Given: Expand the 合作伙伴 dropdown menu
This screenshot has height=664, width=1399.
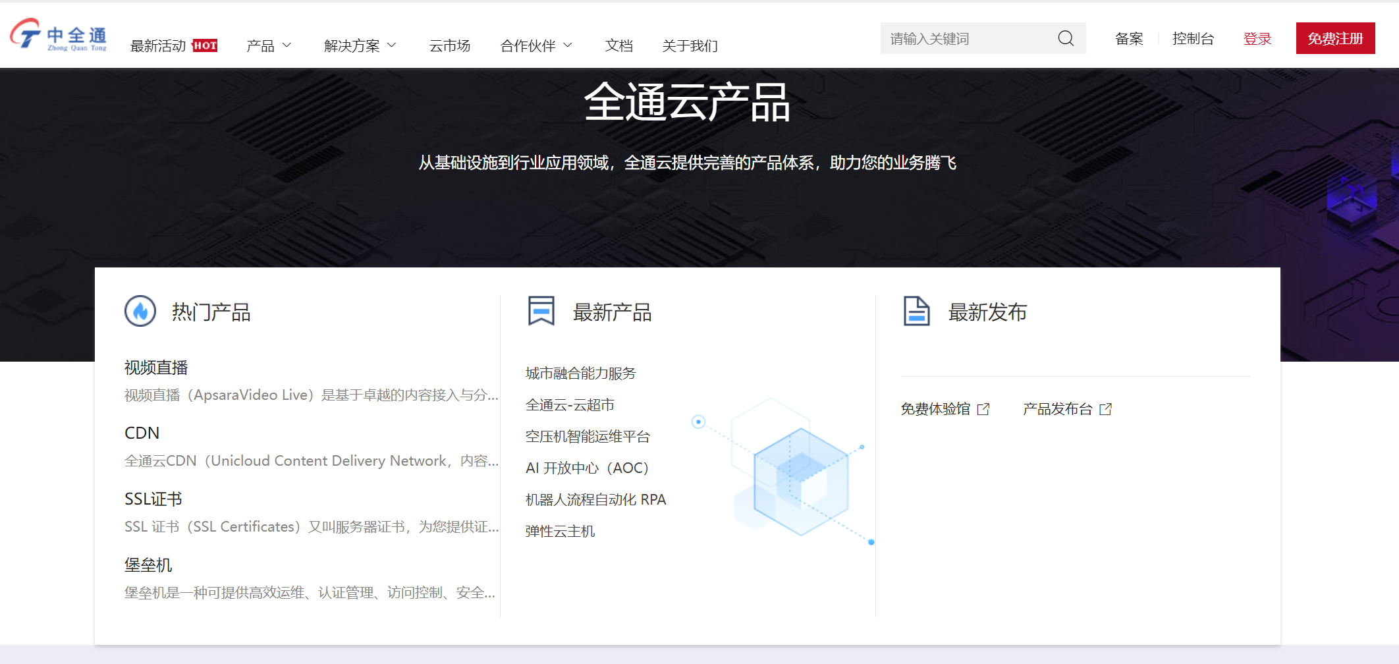Looking at the screenshot, I should pyautogui.click(x=535, y=45).
